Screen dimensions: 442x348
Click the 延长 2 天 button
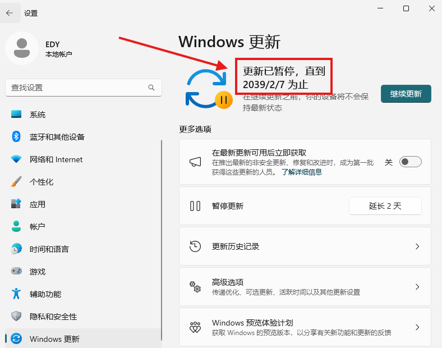click(385, 206)
